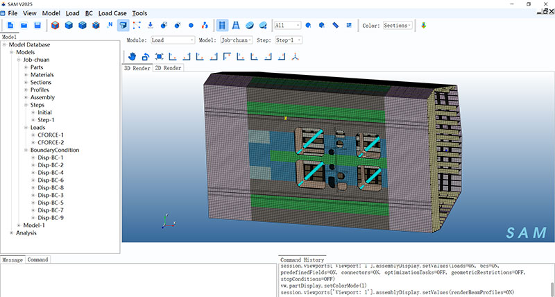This screenshot has width=555, height=297.
Task: Click the blue circle icon next to the All dropdown
Action: 308,26
